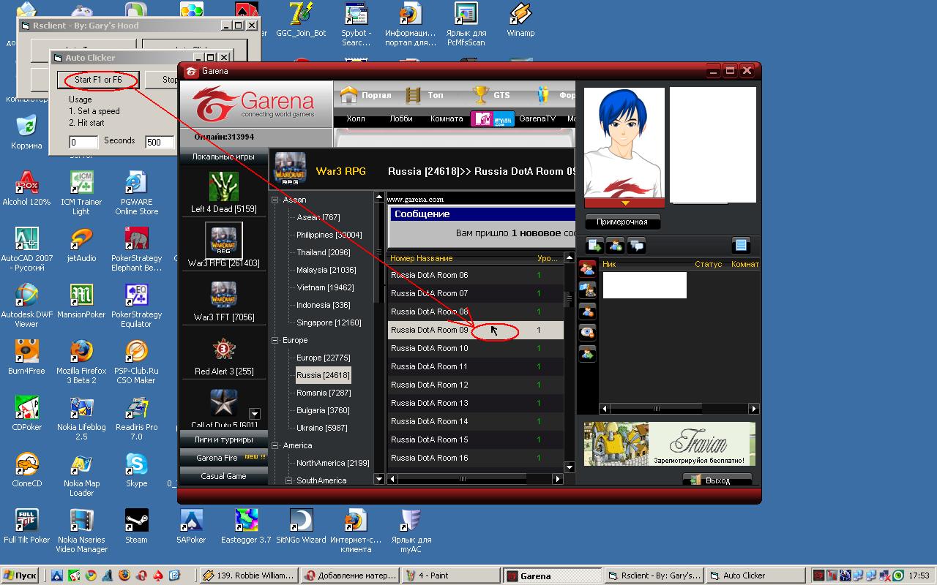Select War3 RPG game icon in sidebar
This screenshot has height=585, width=937.
(x=224, y=241)
